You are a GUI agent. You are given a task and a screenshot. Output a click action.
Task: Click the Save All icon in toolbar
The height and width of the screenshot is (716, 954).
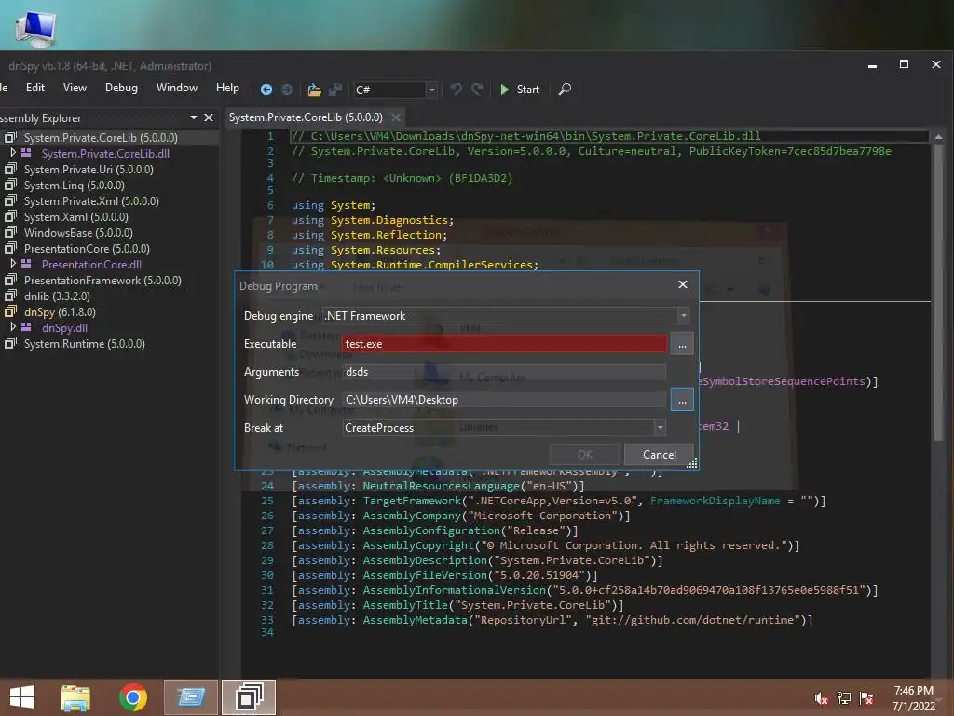pos(335,89)
